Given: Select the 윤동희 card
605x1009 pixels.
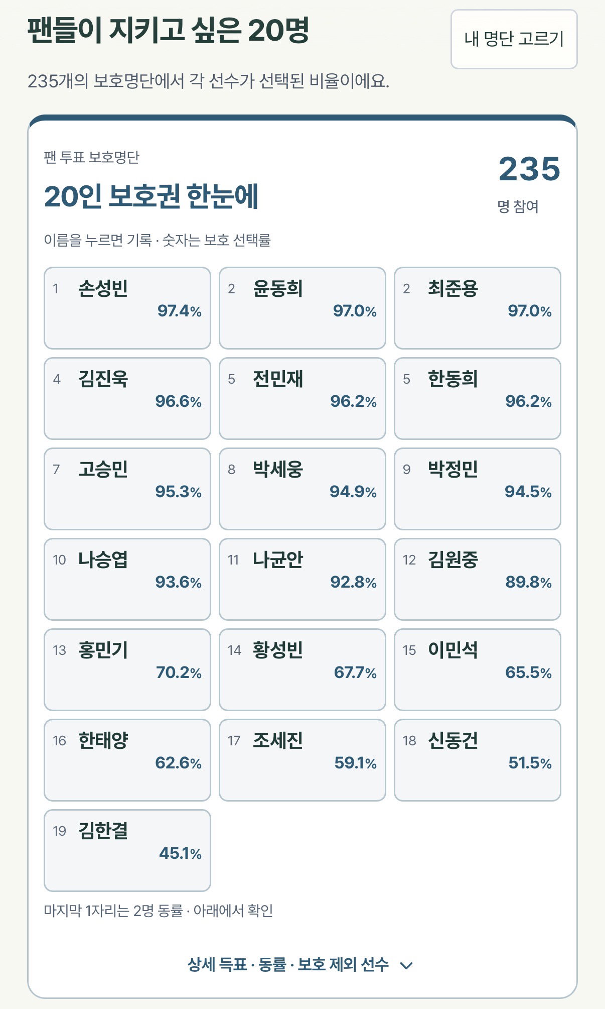Looking at the screenshot, I should [302, 308].
